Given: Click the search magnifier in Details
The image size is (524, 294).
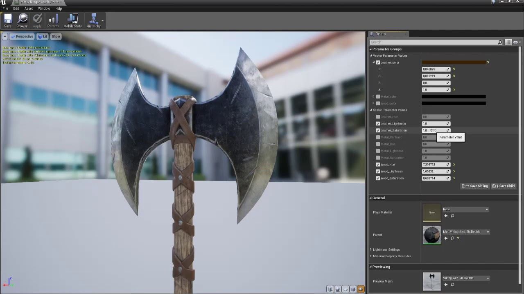Looking at the screenshot, I should click(x=500, y=42).
